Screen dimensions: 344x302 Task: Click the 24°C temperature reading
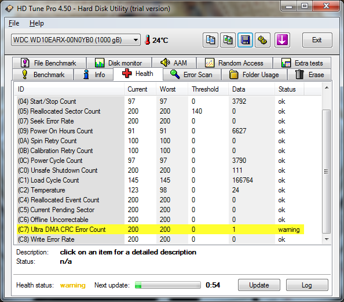160,41
